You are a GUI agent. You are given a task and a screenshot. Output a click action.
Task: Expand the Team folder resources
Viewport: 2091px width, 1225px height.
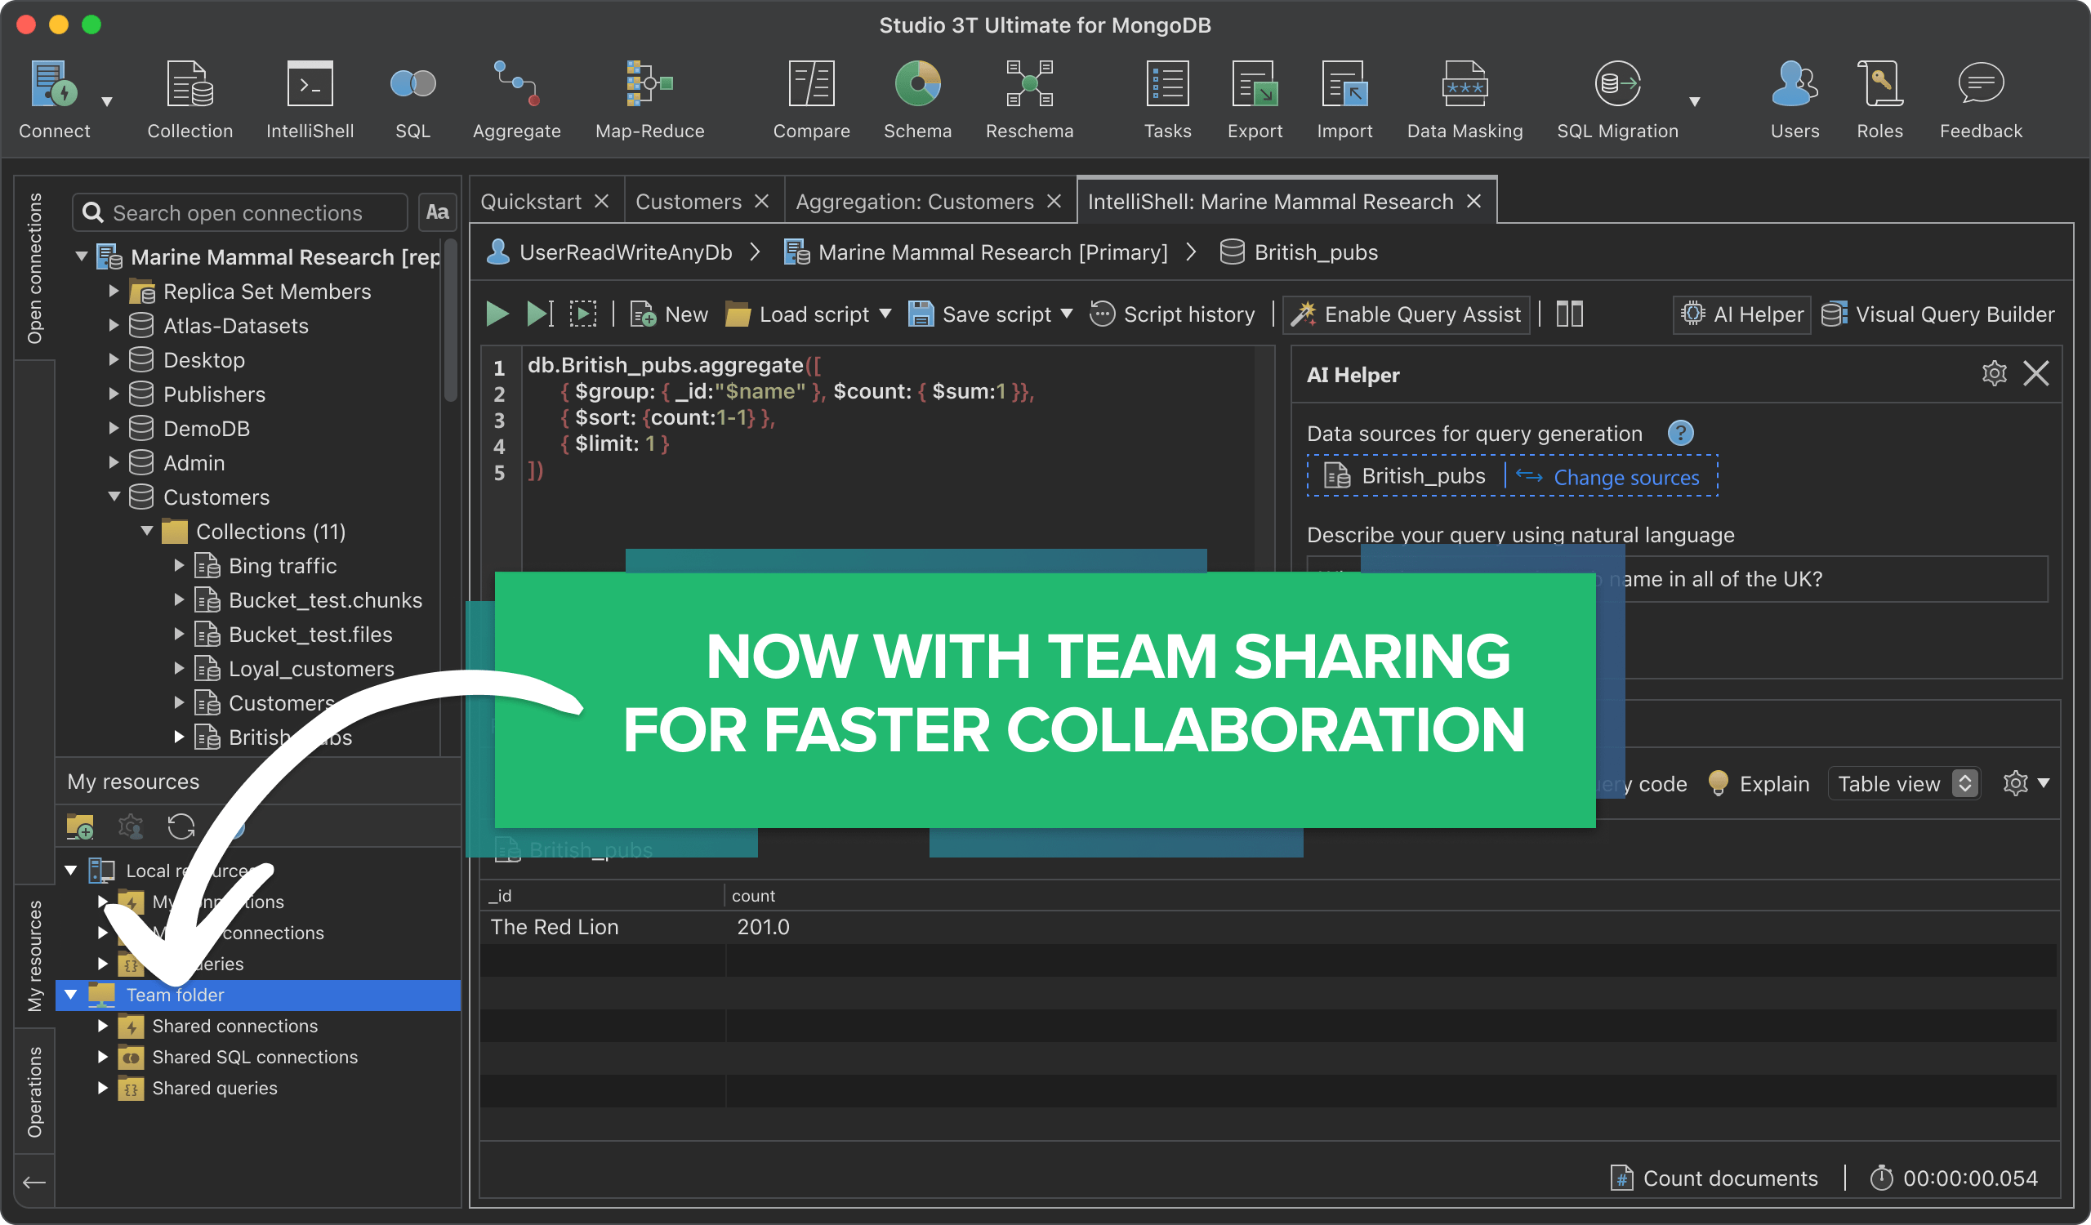[74, 993]
